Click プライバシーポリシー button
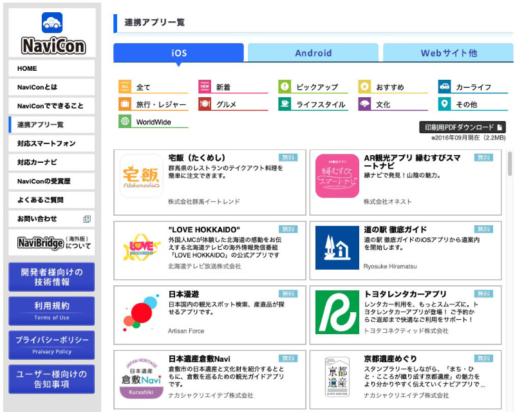This screenshot has width=515, height=412. (51, 345)
